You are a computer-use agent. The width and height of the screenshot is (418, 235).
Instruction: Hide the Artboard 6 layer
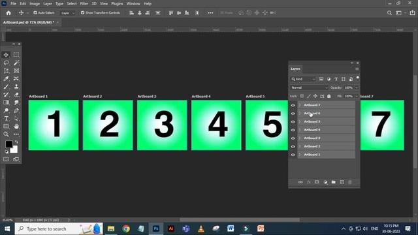pos(293,114)
